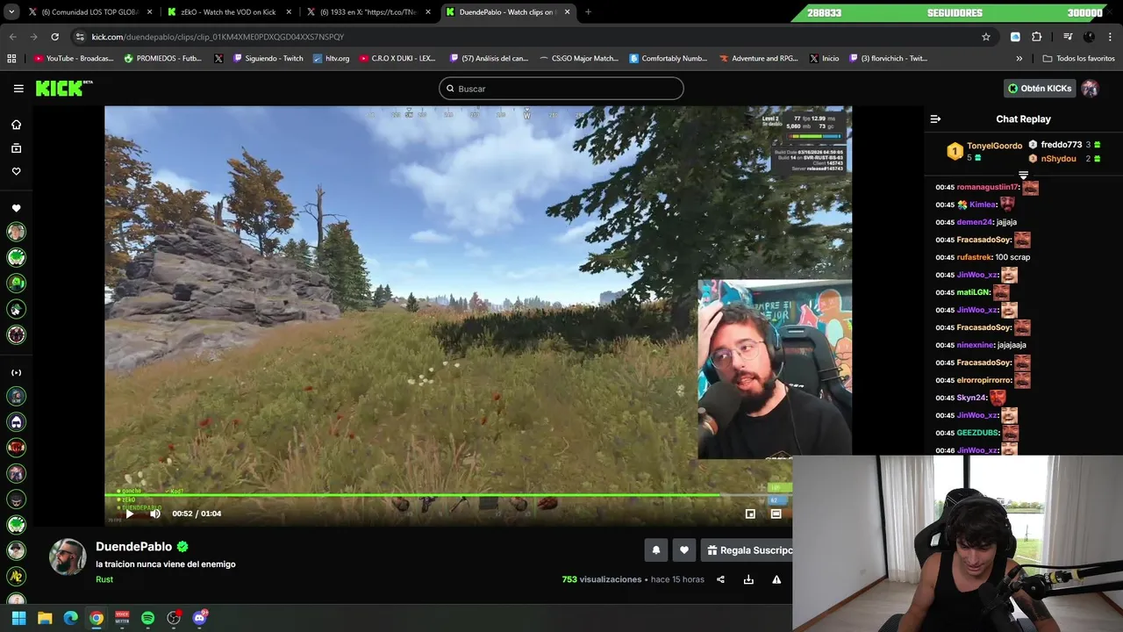The image size is (1123, 632).
Task: Open Browse icon in Kick sidebar
Action: pyautogui.click(x=16, y=148)
